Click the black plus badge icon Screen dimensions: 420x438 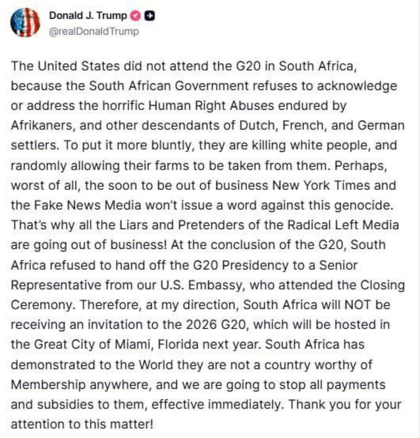(x=150, y=16)
